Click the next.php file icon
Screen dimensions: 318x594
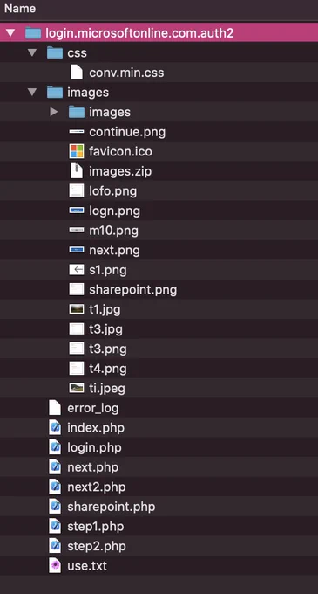click(55, 467)
